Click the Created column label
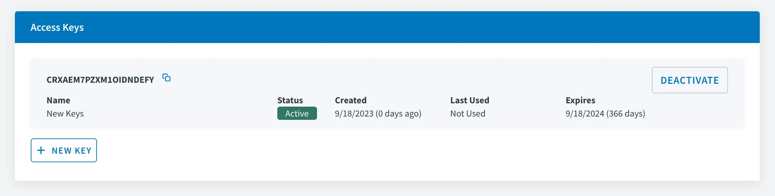 point(351,100)
